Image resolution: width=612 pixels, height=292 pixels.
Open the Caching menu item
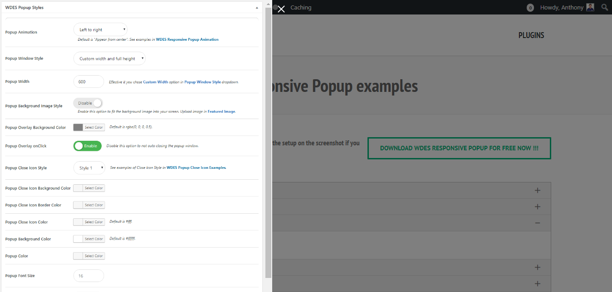[301, 8]
